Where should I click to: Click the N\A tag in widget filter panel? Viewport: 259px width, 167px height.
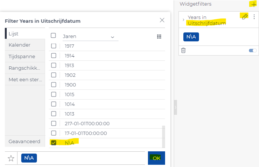(191, 37)
